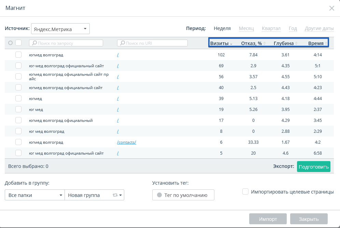Enable Импортировать целевые страницы checkbox
The width and height of the screenshot is (340, 228).
(245, 192)
